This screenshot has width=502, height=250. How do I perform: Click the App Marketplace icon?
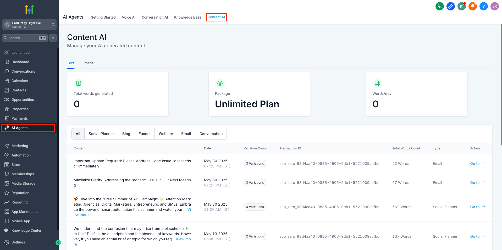click(7, 212)
